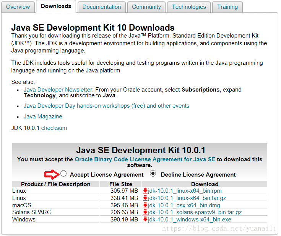Switch to the Overview tab

(x=18, y=7)
